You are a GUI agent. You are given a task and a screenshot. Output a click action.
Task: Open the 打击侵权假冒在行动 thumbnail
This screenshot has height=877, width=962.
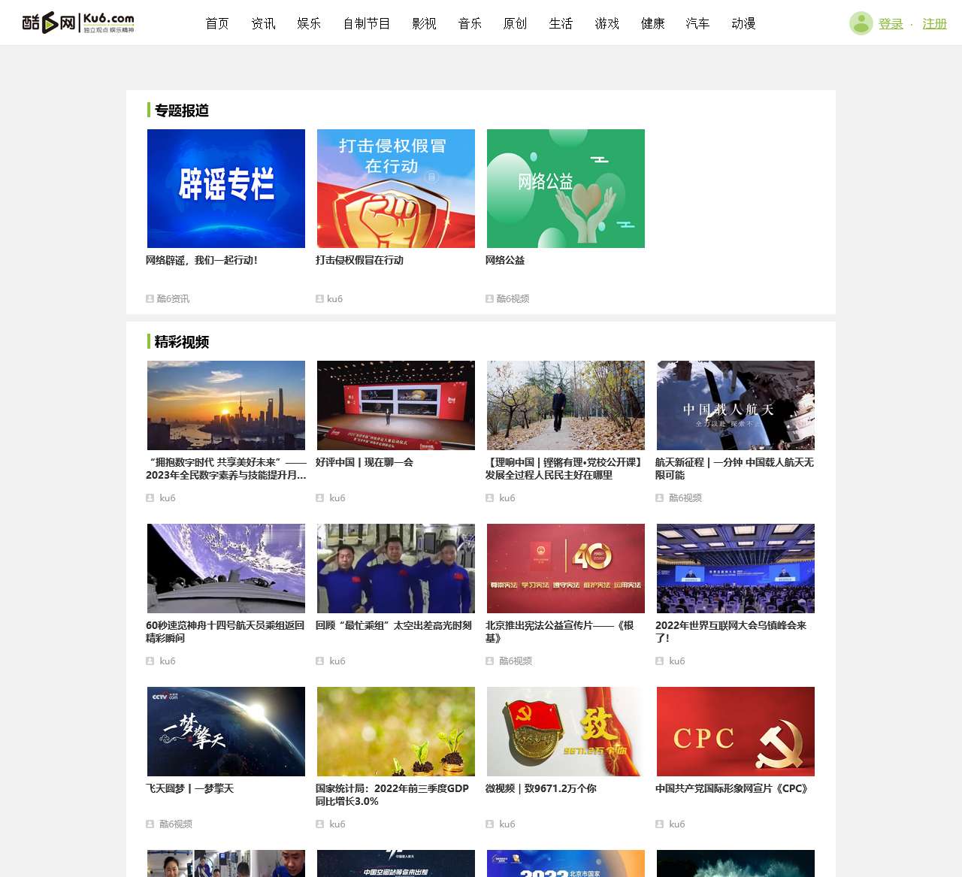[x=396, y=189]
